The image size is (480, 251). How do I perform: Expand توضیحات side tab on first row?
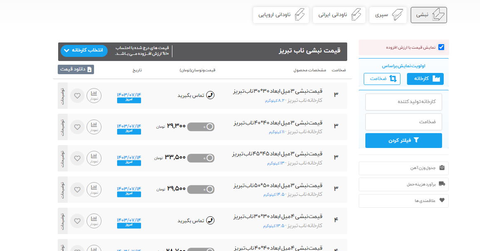click(63, 96)
